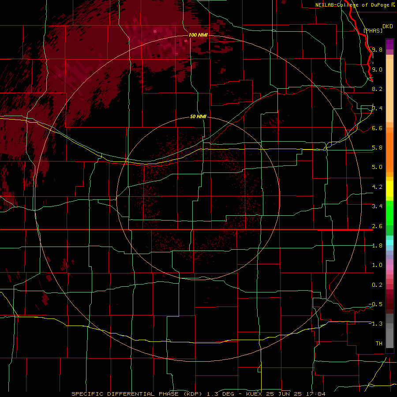397x397 pixels.
Task: Click the "KUEX" station ID in caption
Action: [x=254, y=394]
